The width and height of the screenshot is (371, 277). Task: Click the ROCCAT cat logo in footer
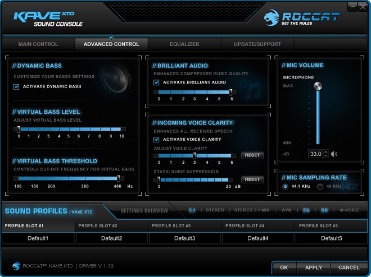16,266
